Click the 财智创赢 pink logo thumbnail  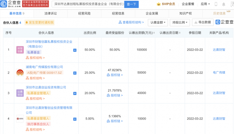click(x=20, y=50)
